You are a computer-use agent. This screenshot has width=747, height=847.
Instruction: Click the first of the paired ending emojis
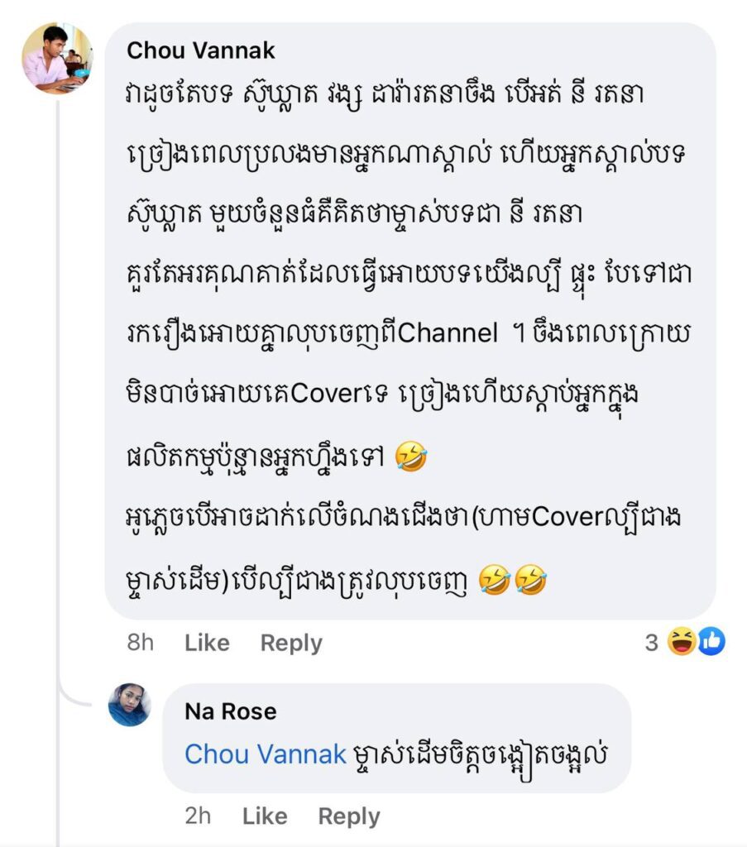[x=494, y=585]
